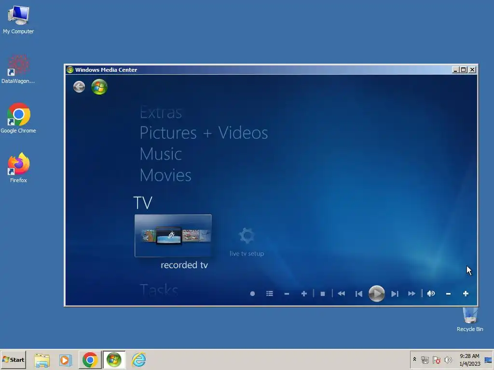
Task: Open Google Chrome desktop shortcut
Action: (18, 119)
